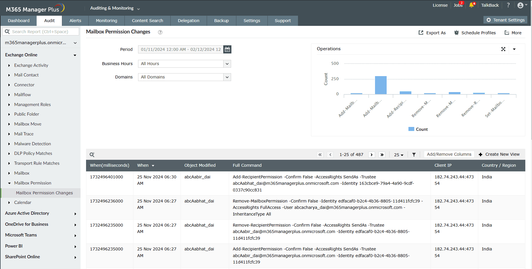The height and width of the screenshot is (269, 532).
Task: Click the search icon in Search Report box
Action: (x=8, y=31)
